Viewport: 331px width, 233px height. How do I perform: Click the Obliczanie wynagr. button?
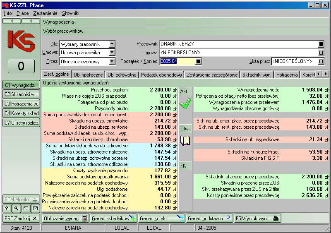[65, 218]
